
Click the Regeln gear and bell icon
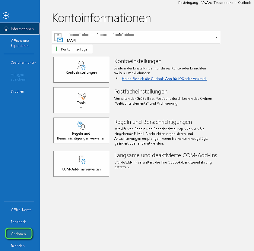[81, 126]
